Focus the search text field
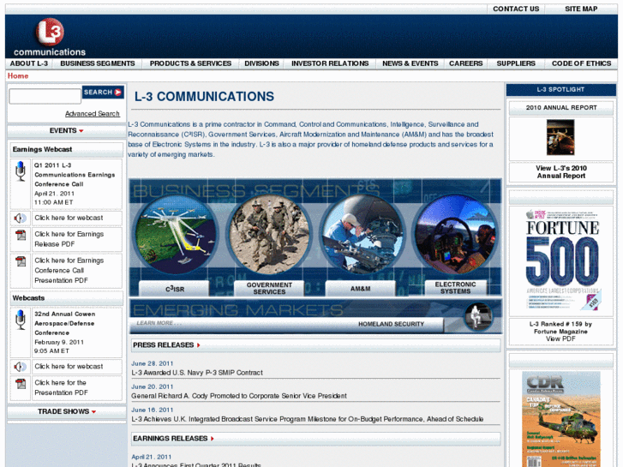The image size is (623, 467). 45,96
